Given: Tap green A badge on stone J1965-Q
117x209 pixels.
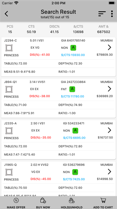Looking at the screenshot, I should [75, 172].
